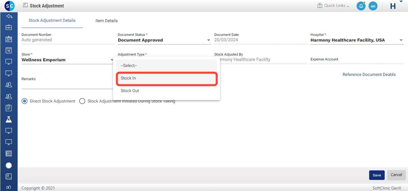Open the briefcase icon in the sidebar
Viewport: 408px width, 191px height.
(x=9, y=28)
